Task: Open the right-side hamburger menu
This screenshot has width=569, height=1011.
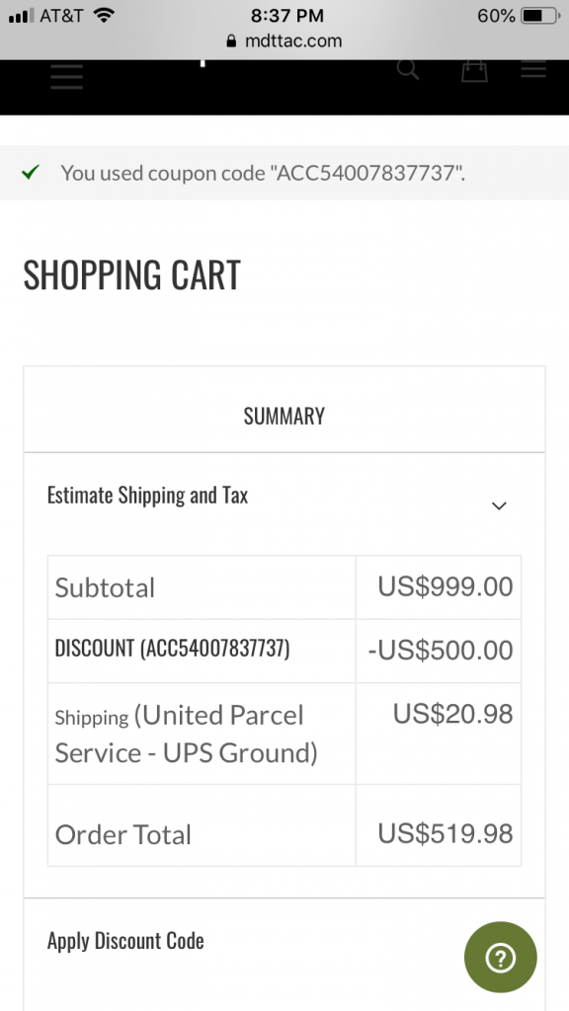Action: (x=533, y=69)
